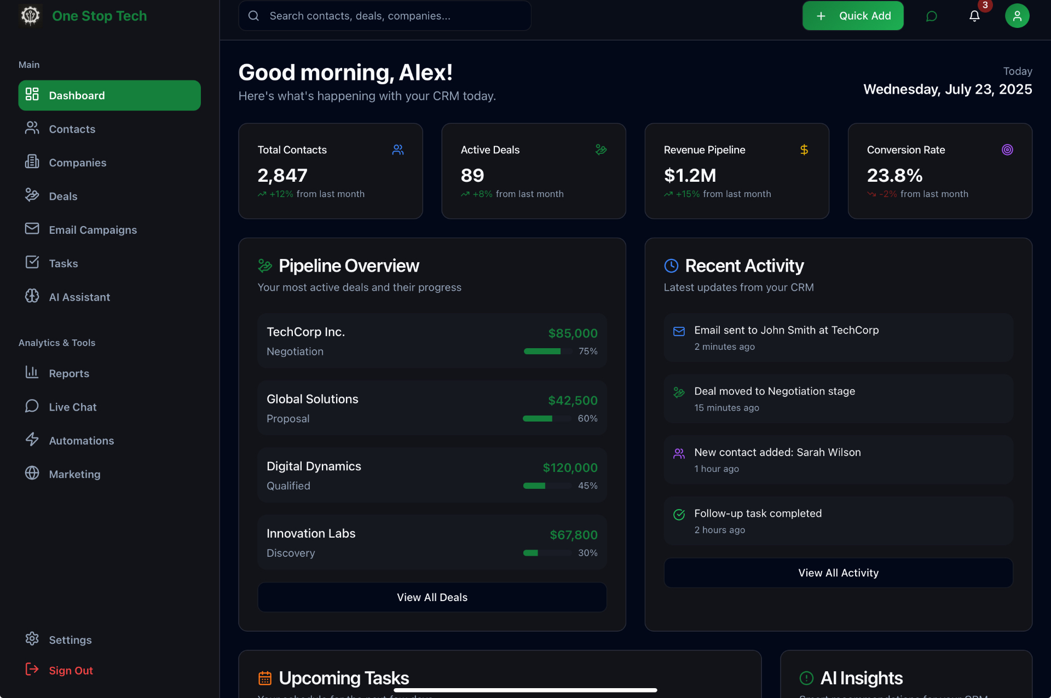Click View All Deals button

(432, 597)
